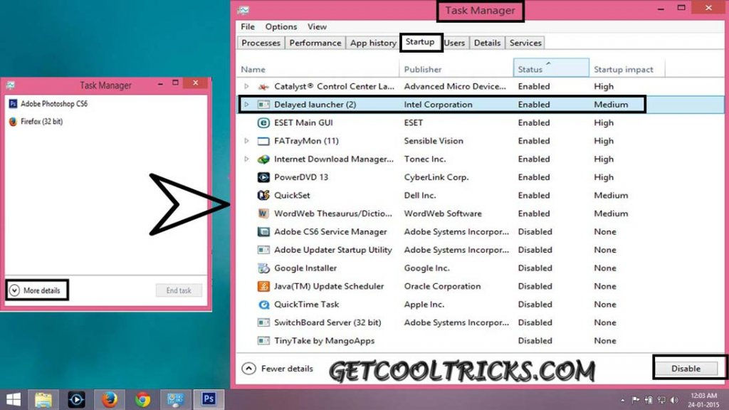This screenshot has height=410, width=729.
Task: Click the WordWeb Thesaurus icon
Action: (x=263, y=214)
